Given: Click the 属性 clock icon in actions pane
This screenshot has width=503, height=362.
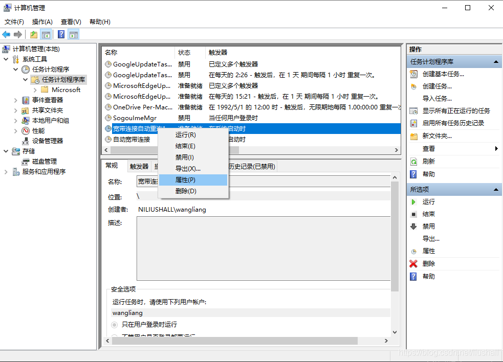Looking at the screenshot, I should [414, 252].
